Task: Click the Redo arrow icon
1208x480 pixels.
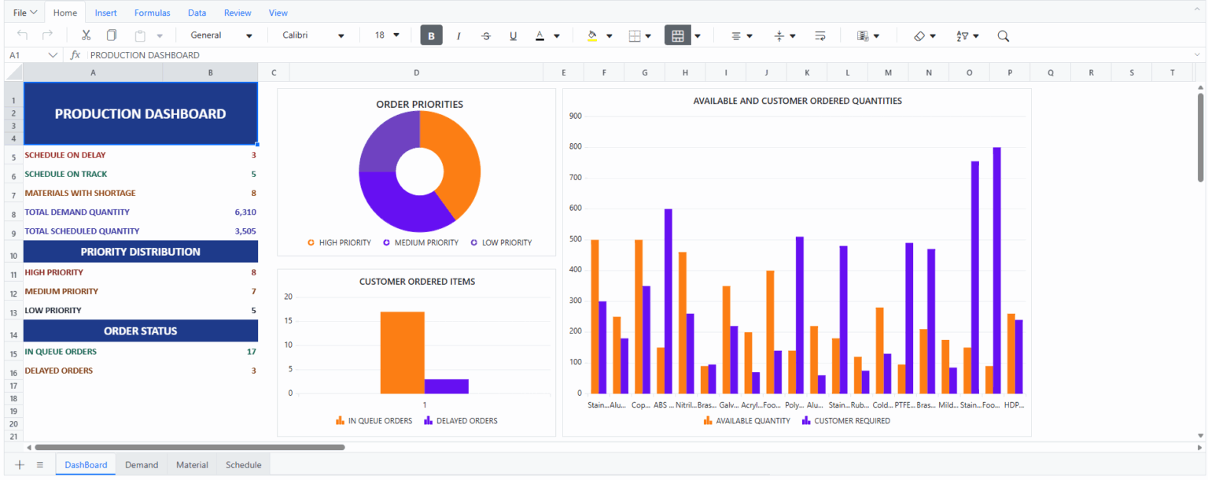Action: [x=47, y=35]
